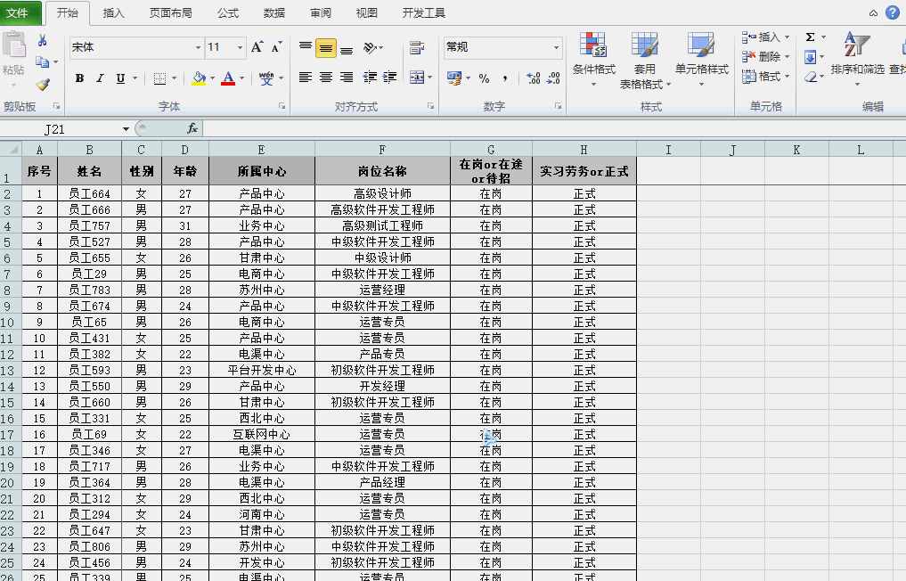
Task: Open text orientation tool
Action: click(x=371, y=47)
